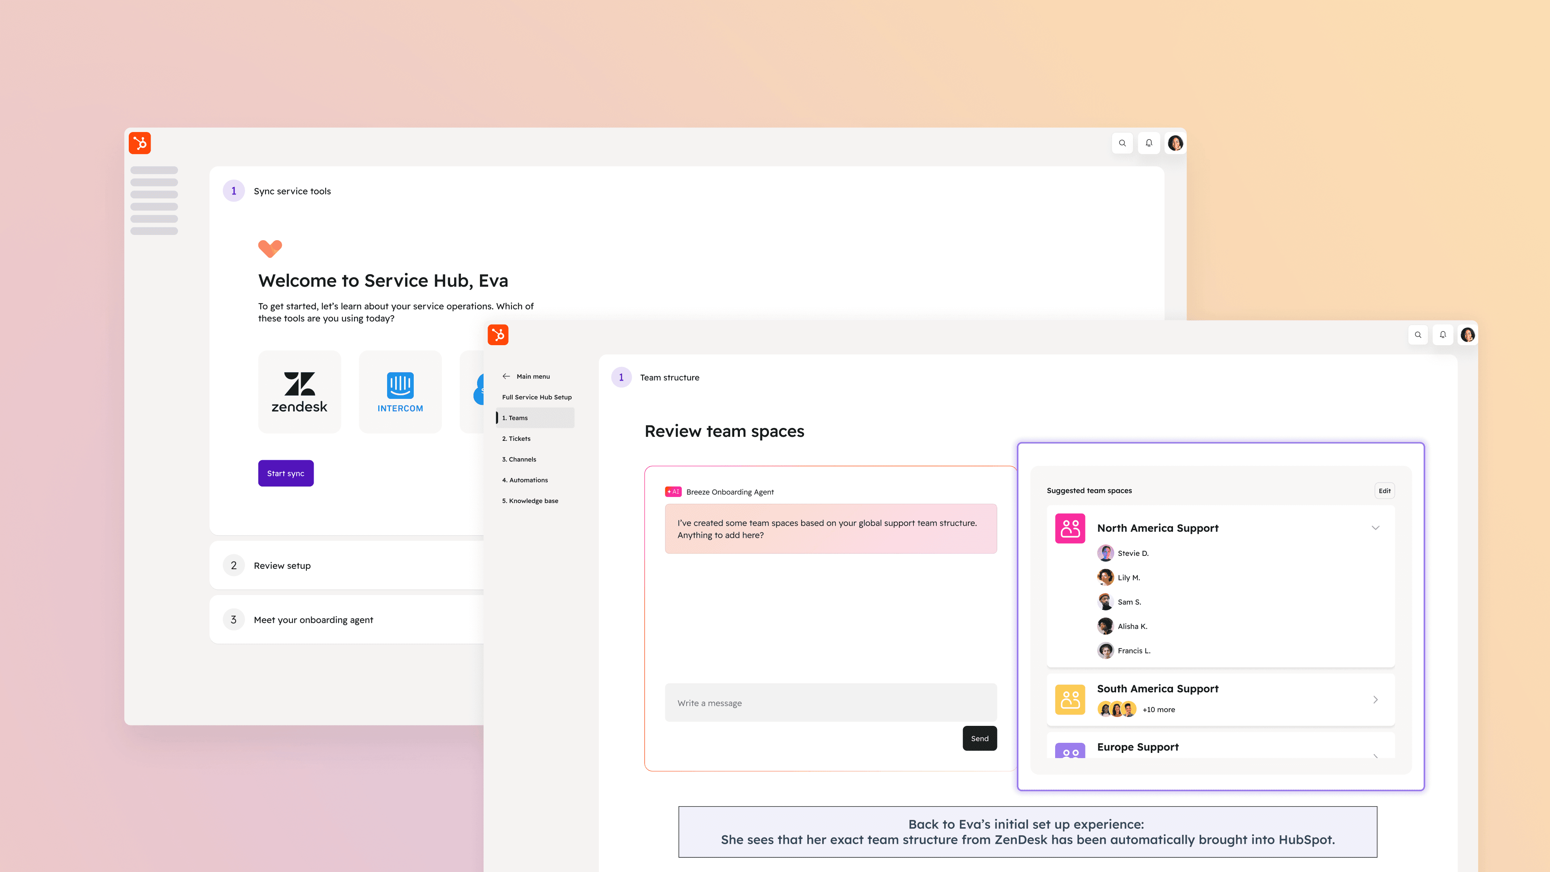Focus the Write a message field
The width and height of the screenshot is (1550, 872).
[830, 703]
